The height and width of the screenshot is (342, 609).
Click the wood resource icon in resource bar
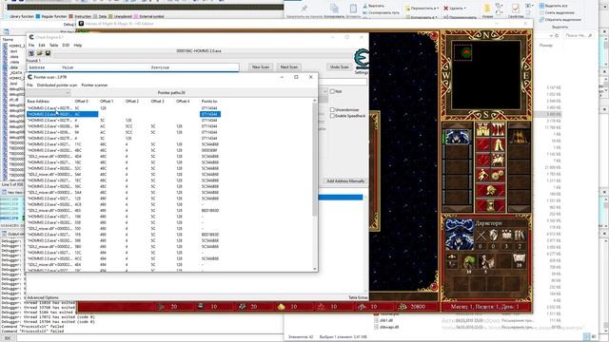pyautogui.click(x=161, y=307)
